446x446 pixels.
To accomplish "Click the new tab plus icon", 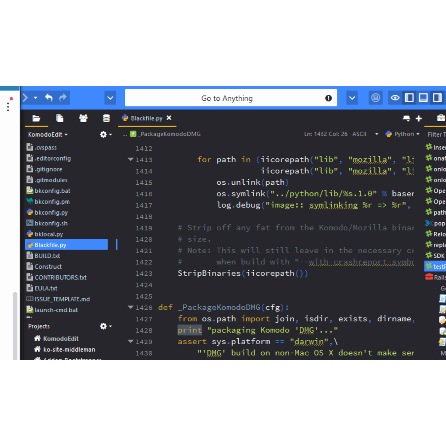I will 419,119.
